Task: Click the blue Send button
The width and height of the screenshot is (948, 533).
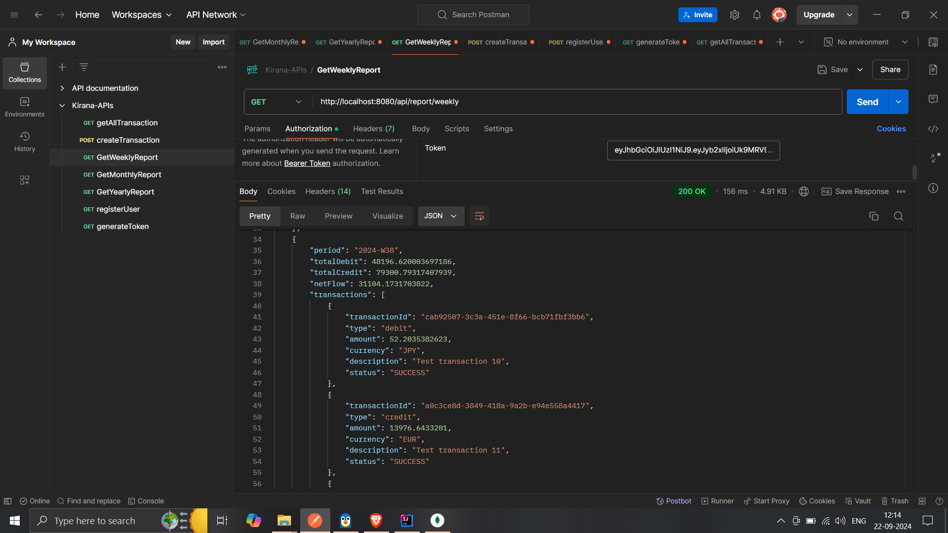Action: coord(867,102)
